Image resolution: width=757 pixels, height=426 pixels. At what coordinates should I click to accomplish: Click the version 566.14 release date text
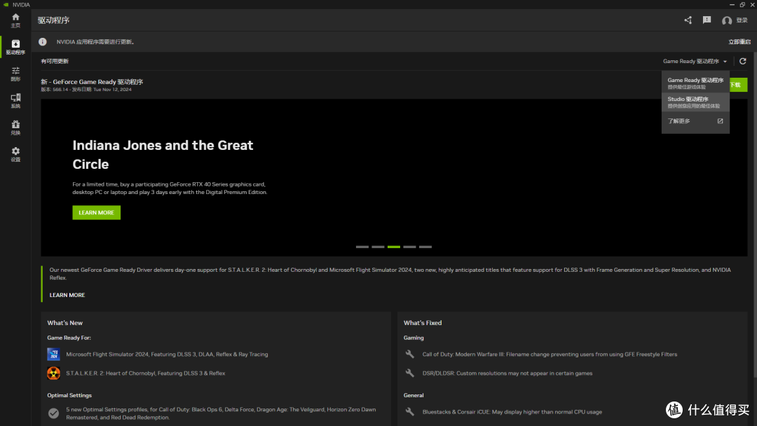[86, 89]
